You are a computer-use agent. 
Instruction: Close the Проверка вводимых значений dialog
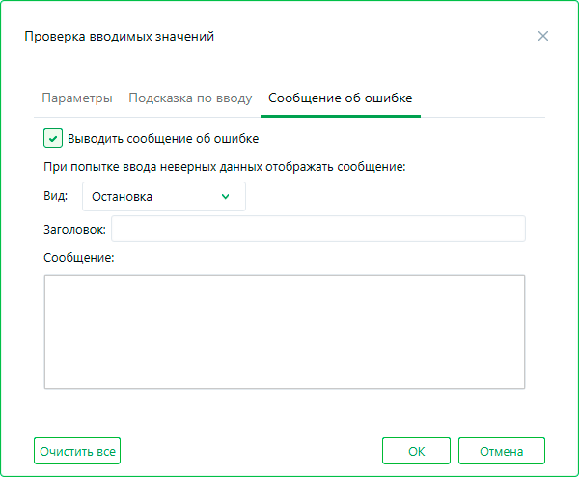543,37
